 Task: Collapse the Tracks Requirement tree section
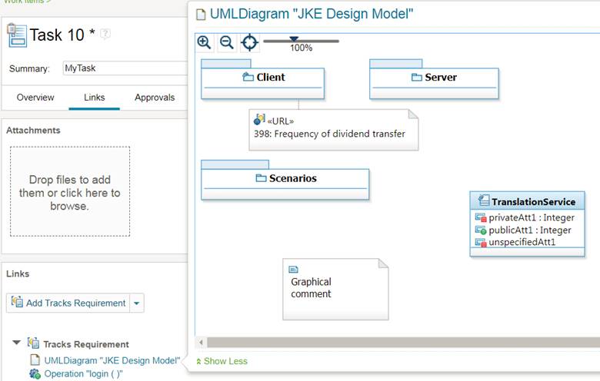[x=17, y=343]
